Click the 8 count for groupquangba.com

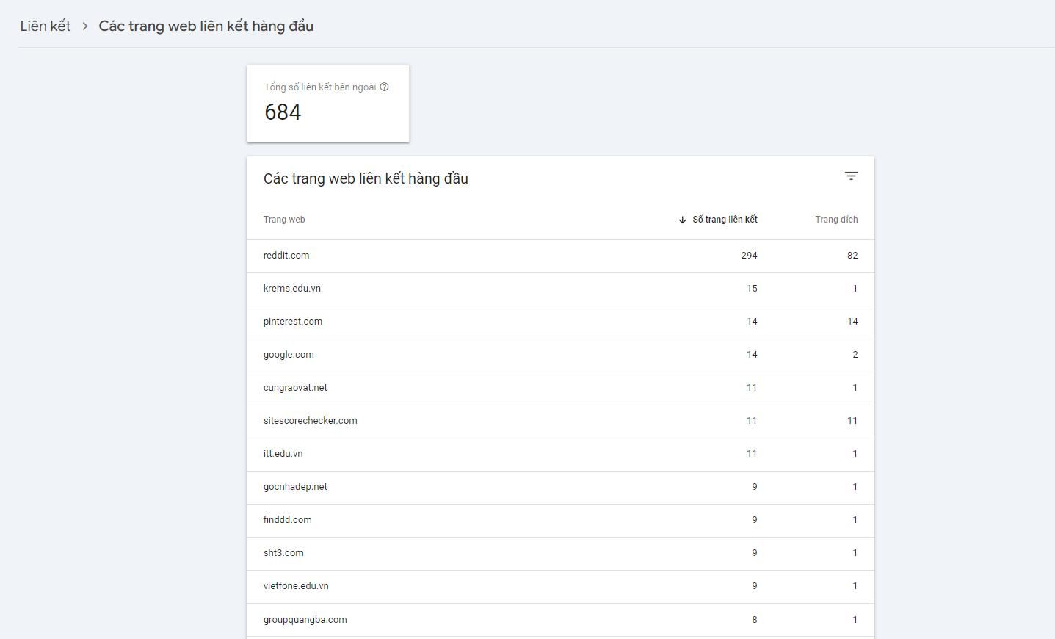[x=755, y=620]
